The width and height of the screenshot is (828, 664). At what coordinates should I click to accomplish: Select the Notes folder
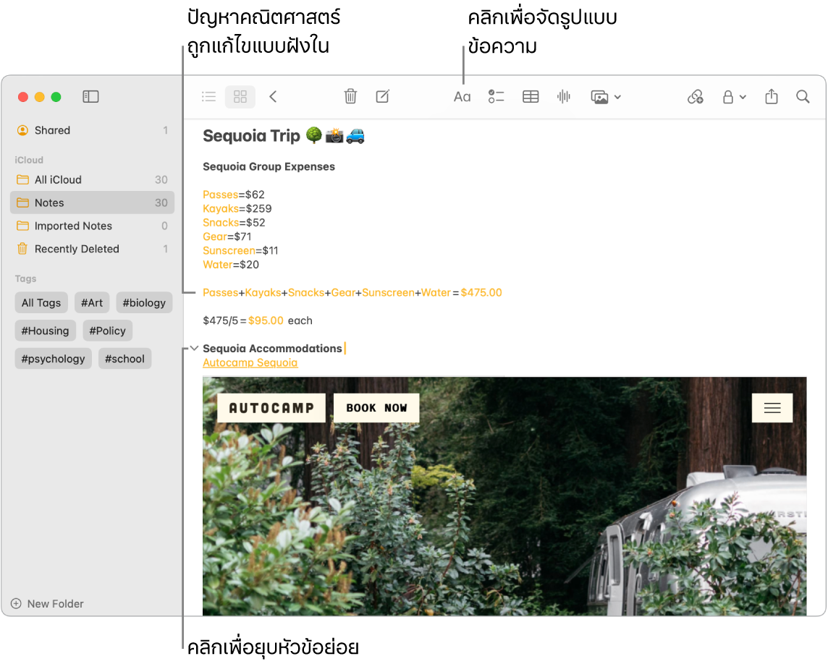pos(92,203)
